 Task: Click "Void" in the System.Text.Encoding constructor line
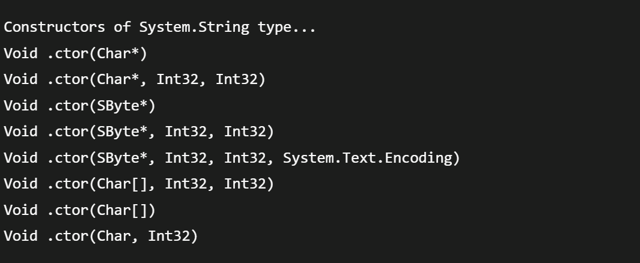[x=20, y=158]
